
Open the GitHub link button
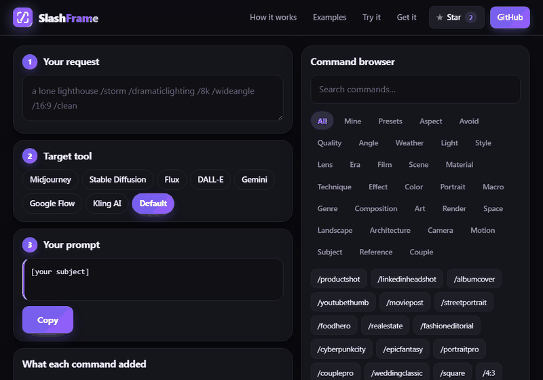pyautogui.click(x=510, y=18)
